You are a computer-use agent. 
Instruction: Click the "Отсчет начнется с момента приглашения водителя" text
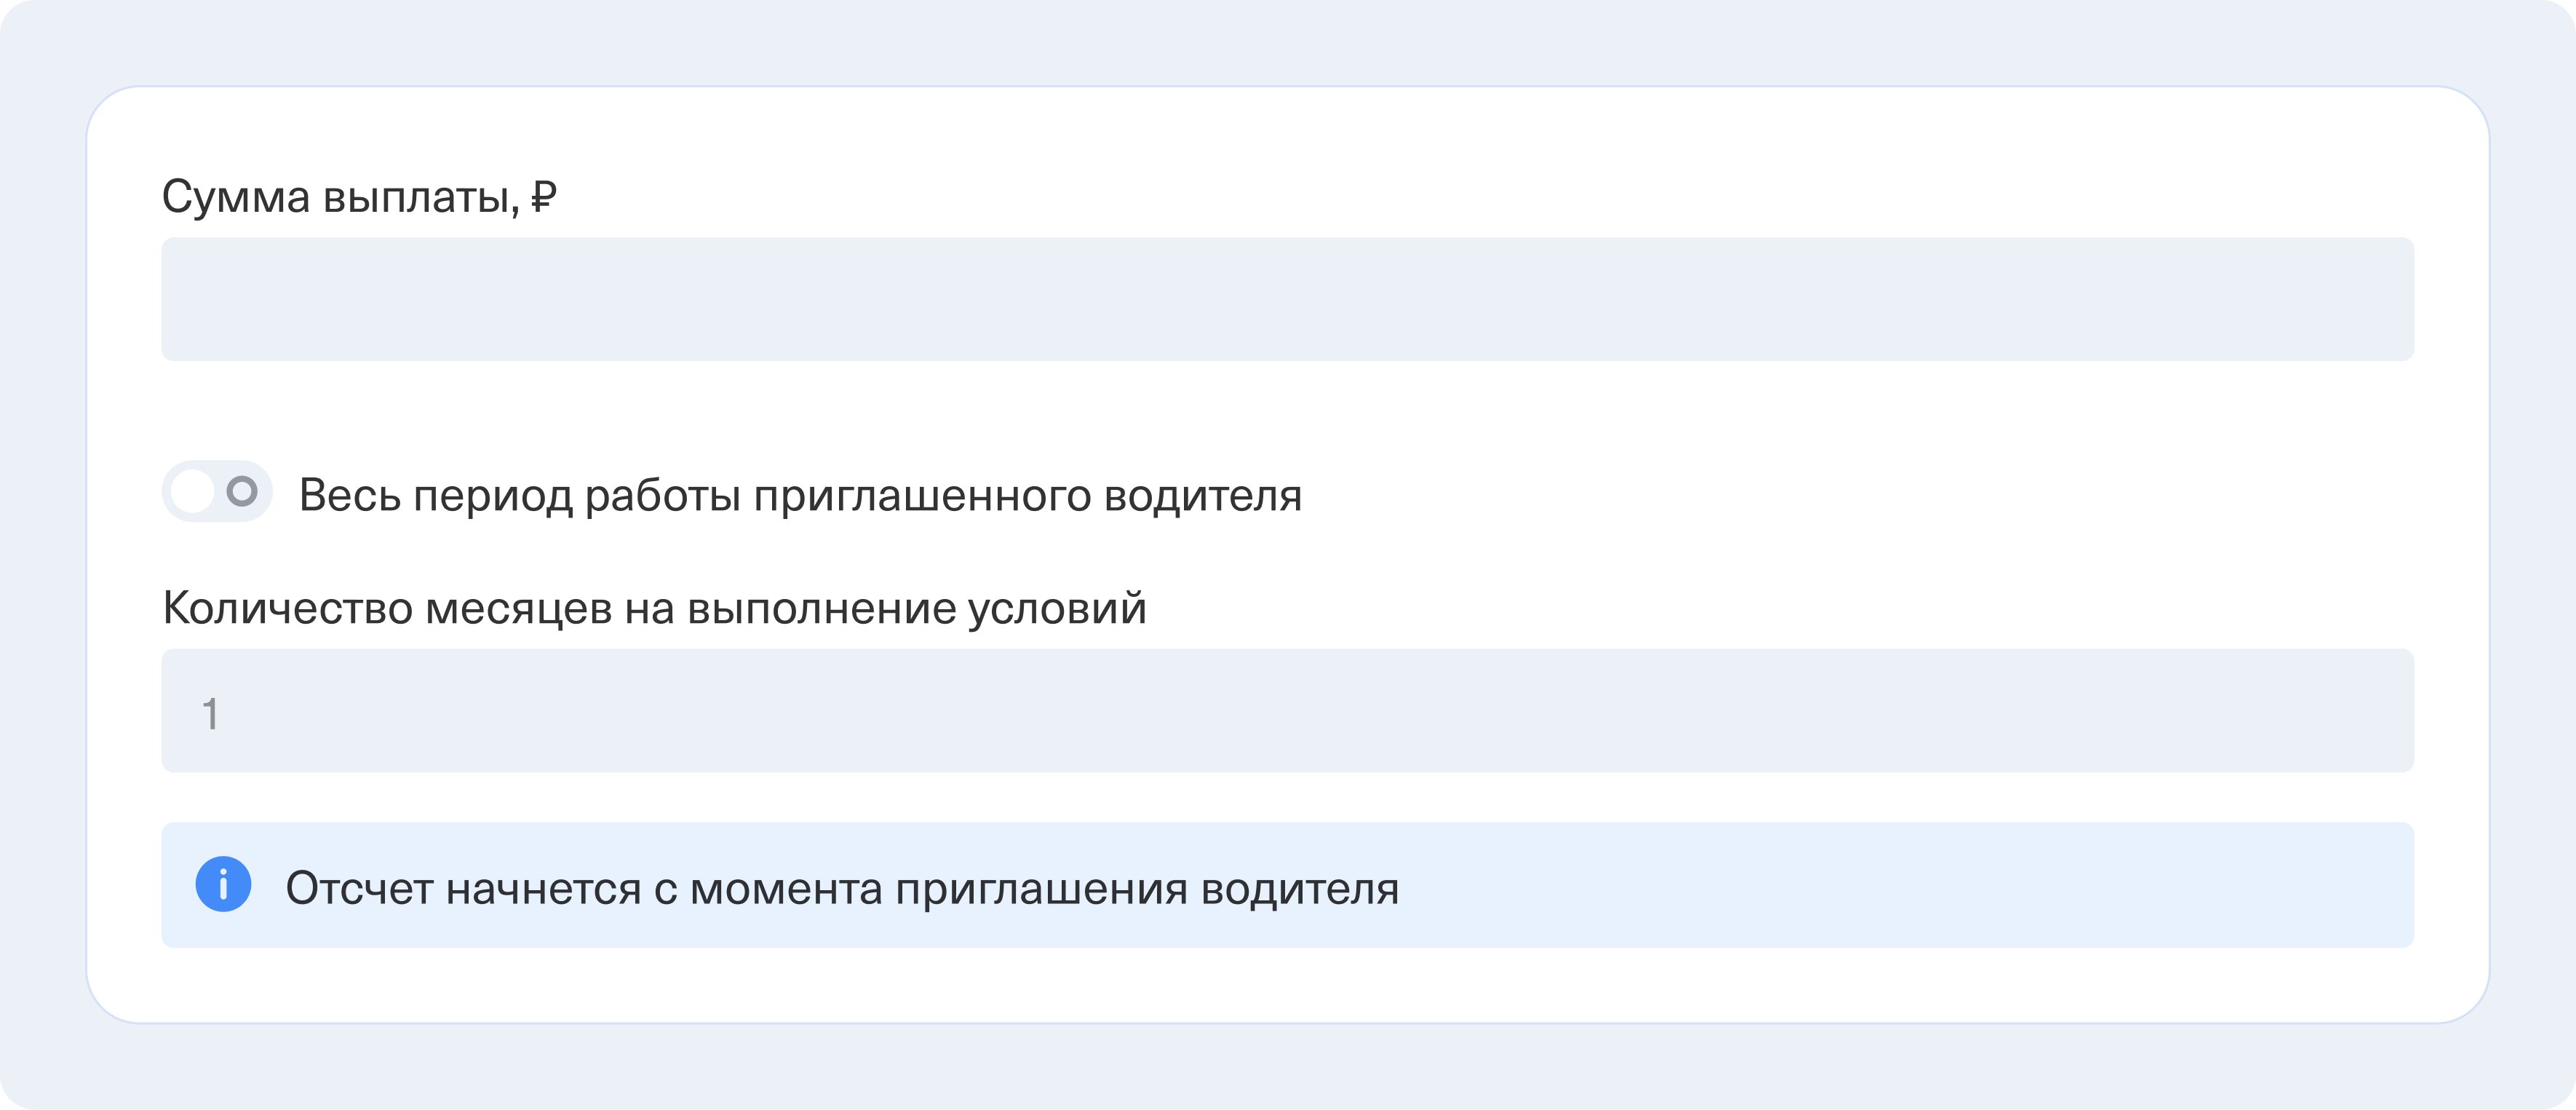842,888
